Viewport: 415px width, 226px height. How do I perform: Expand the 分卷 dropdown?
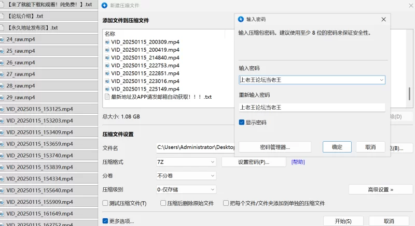coord(186,176)
